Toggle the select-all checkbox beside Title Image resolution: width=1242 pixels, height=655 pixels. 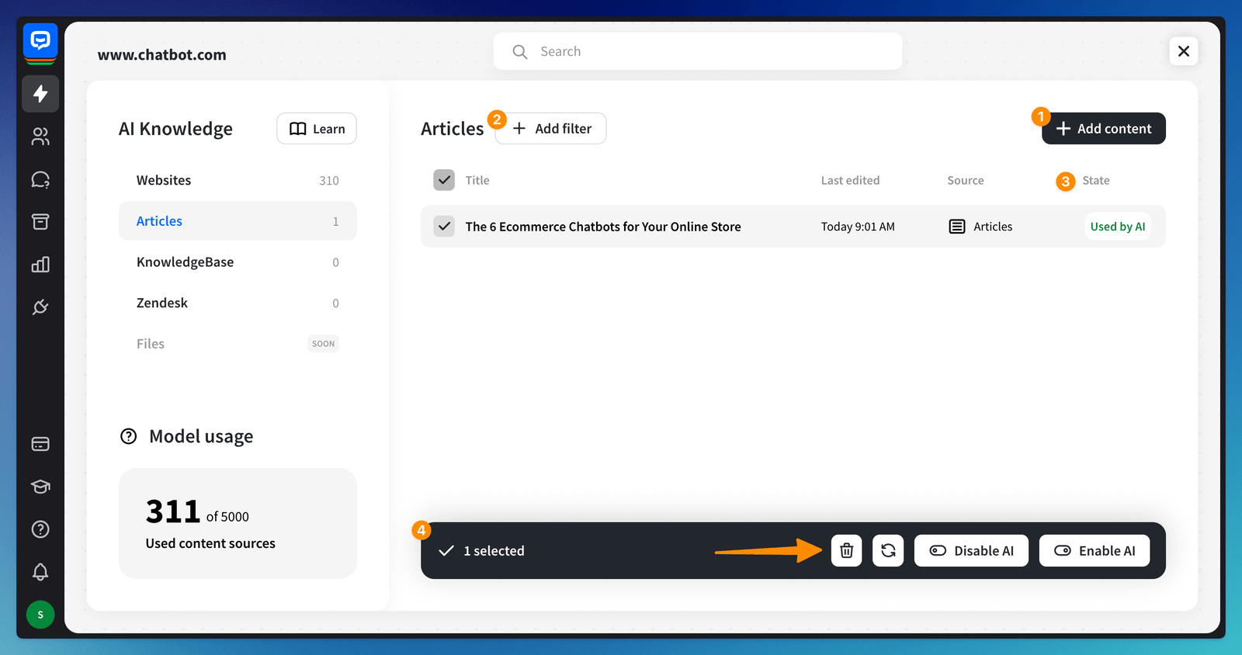(x=444, y=180)
